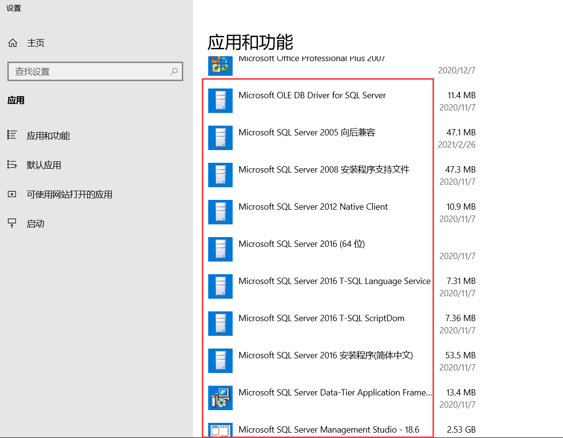Click the 7.36 MB size value
Viewport: 563px width, 438px height.
[460, 318]
